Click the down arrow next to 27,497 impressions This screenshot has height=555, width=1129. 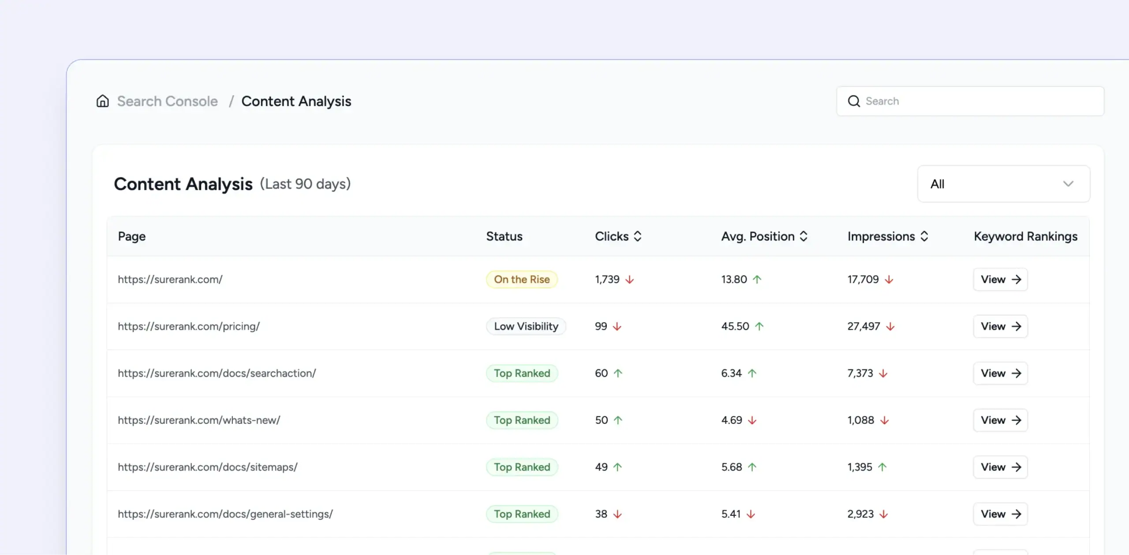890,326
